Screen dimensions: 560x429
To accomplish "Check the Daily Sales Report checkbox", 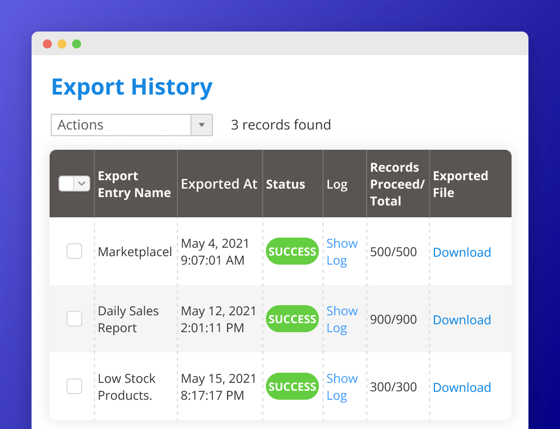I will tap(74, 319).
